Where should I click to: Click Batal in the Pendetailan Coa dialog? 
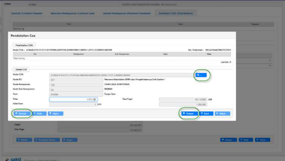click(206, 113)
